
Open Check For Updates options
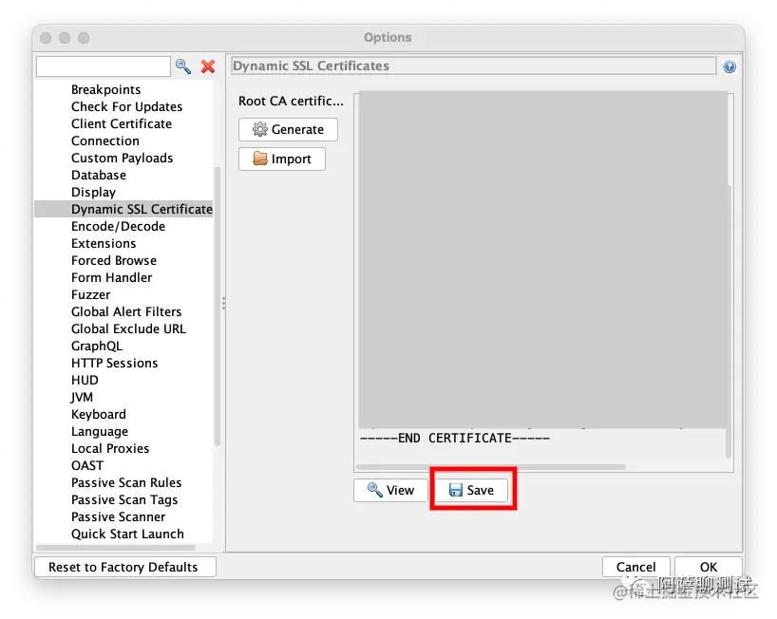pos(127,107)
